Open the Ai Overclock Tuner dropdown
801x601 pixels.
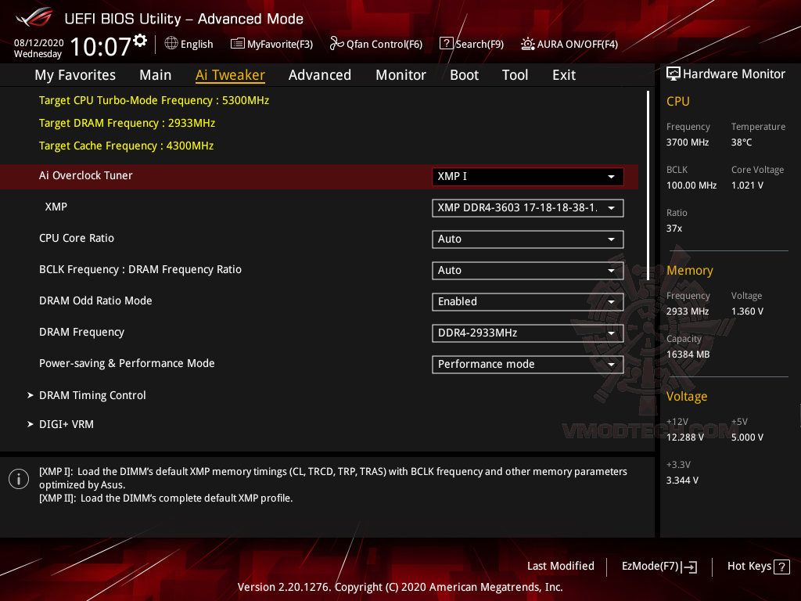pos(528,176)
